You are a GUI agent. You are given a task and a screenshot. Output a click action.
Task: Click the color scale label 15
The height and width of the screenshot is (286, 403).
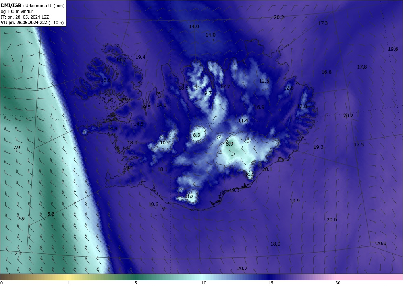pyautogui.click(x=271, y=283)
